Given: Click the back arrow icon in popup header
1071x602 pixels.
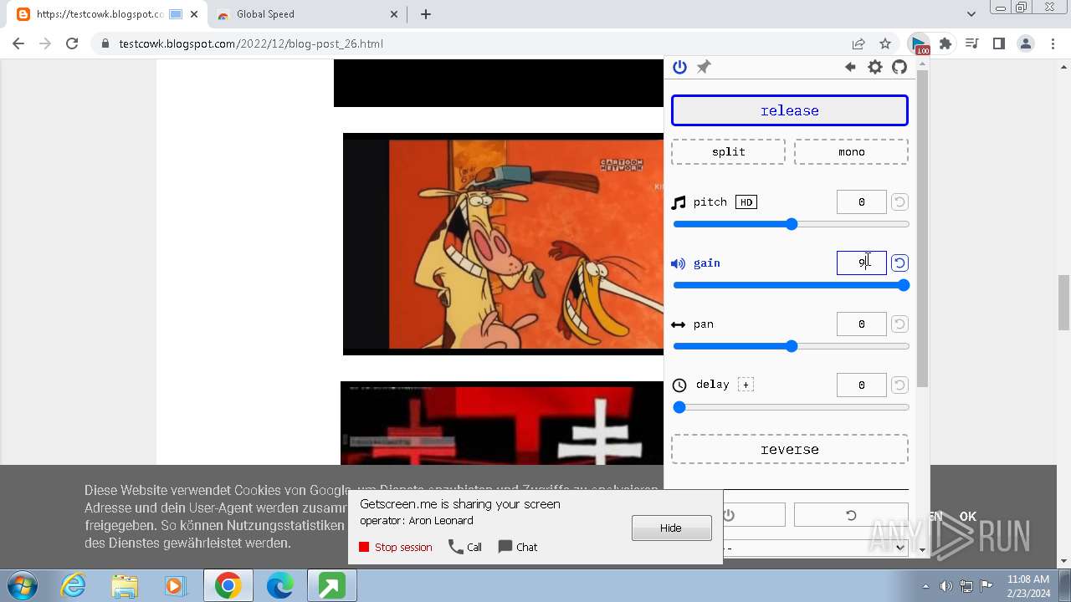Looking at the screenshot, I should [x=850, y=67].
